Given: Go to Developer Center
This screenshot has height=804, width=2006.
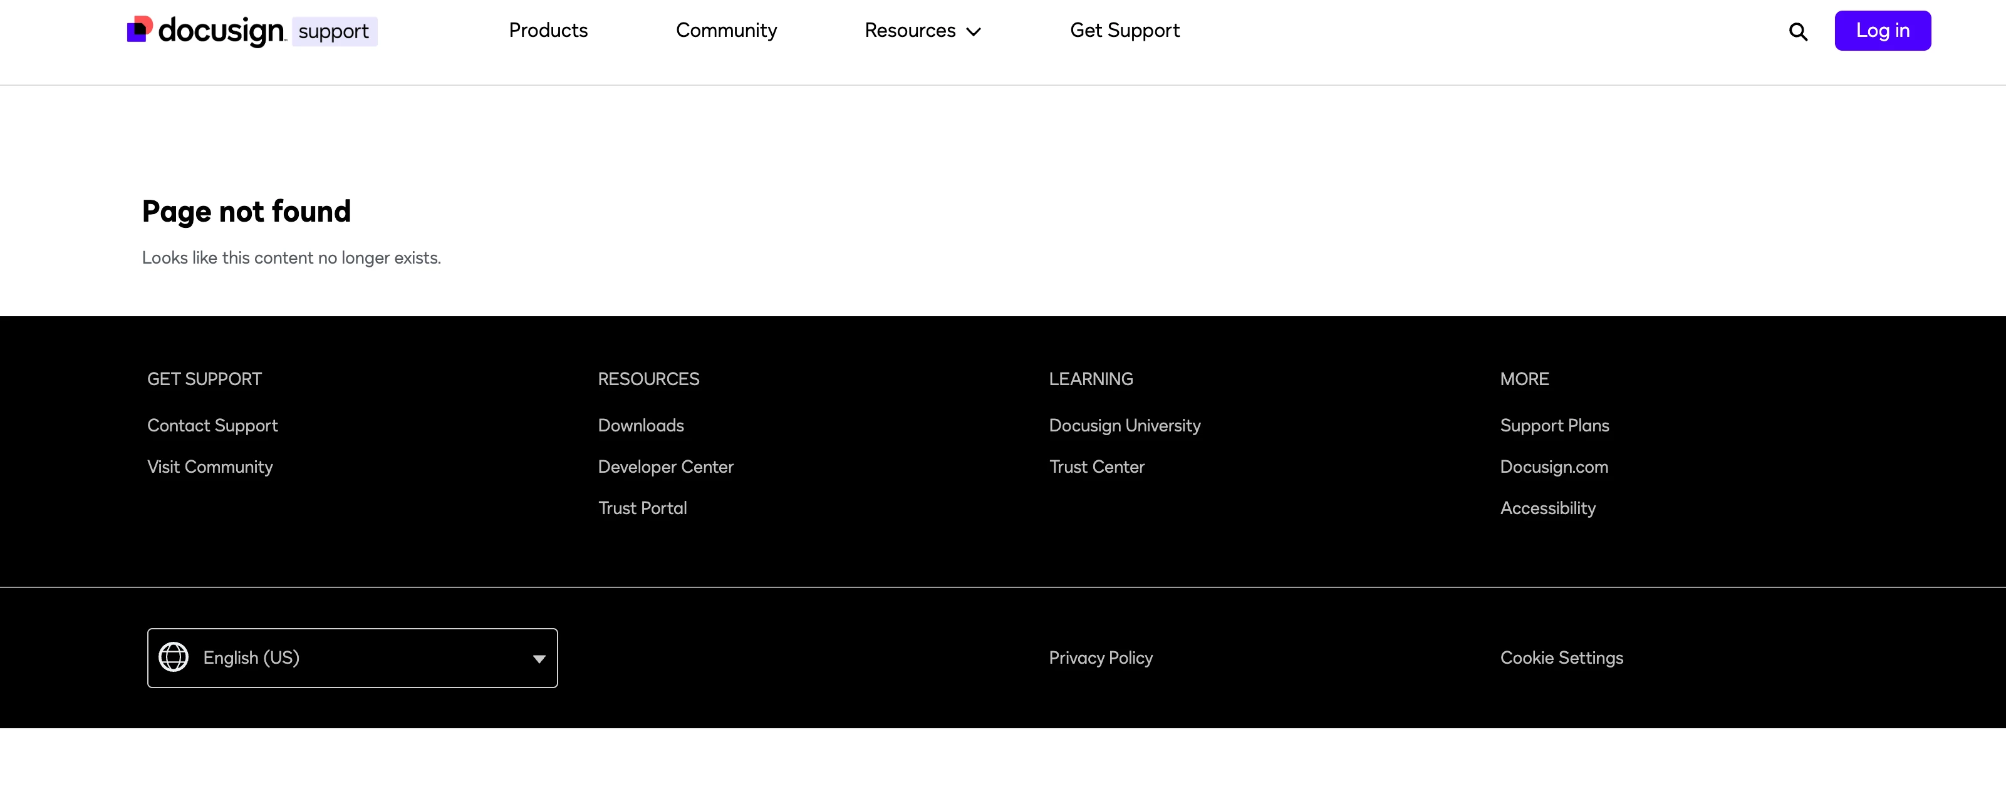Looking at the screenshot, I should (666, 466).
